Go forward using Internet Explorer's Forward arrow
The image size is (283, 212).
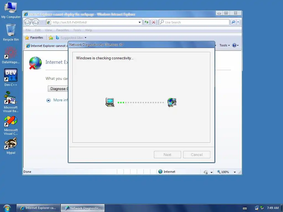[35, 22]
